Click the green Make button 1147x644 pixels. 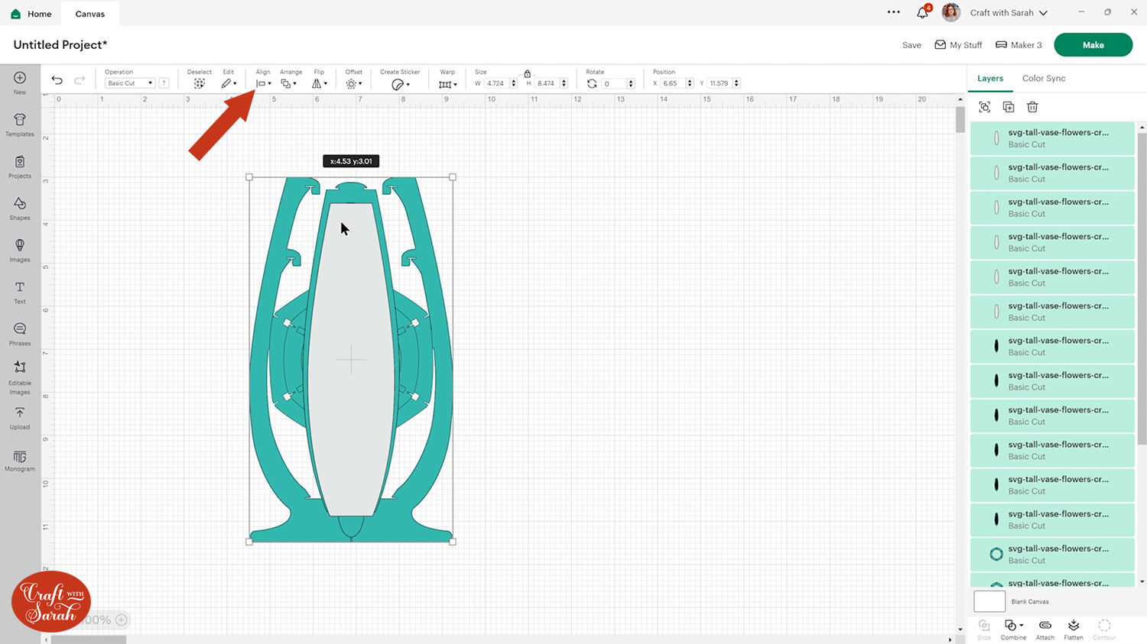(1093, 45)
